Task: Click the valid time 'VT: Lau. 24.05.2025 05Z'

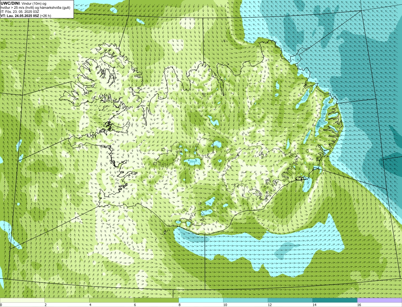Action: pos(20,16)
